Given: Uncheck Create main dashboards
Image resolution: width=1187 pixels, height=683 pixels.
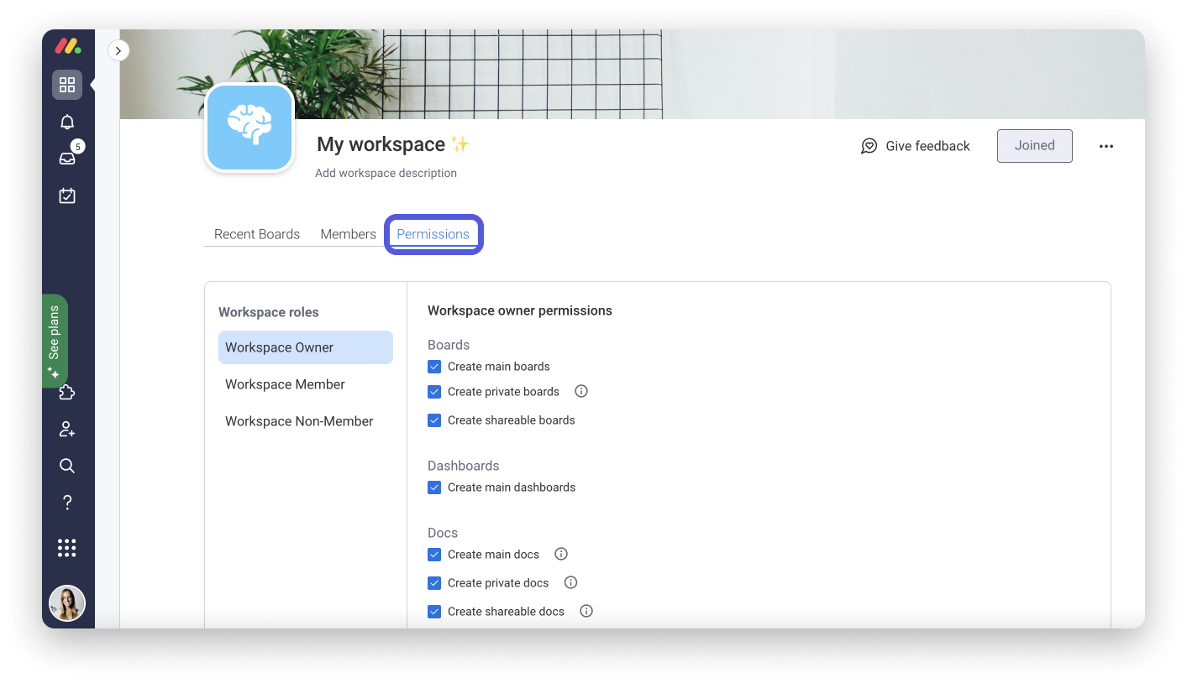Looking at the screenshot, I should (434, 487).
